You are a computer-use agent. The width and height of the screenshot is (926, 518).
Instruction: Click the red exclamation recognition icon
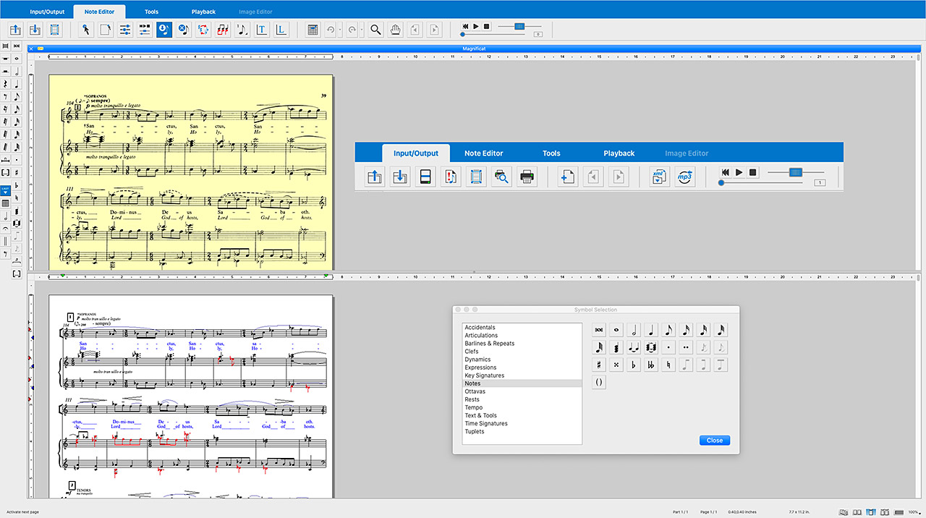click(x=451, y=177)
